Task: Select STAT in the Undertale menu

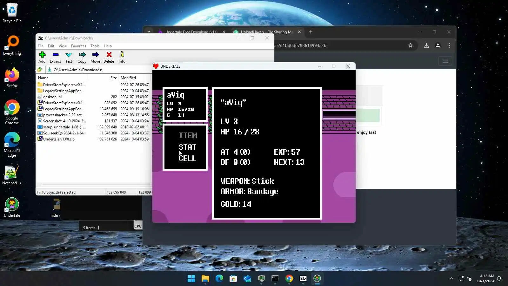Action: point(187,147)
